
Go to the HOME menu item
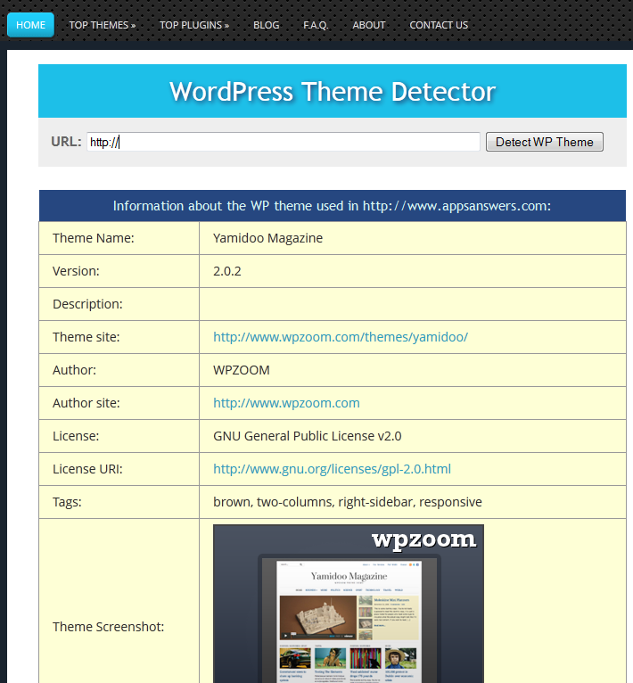tap(30, 25)
